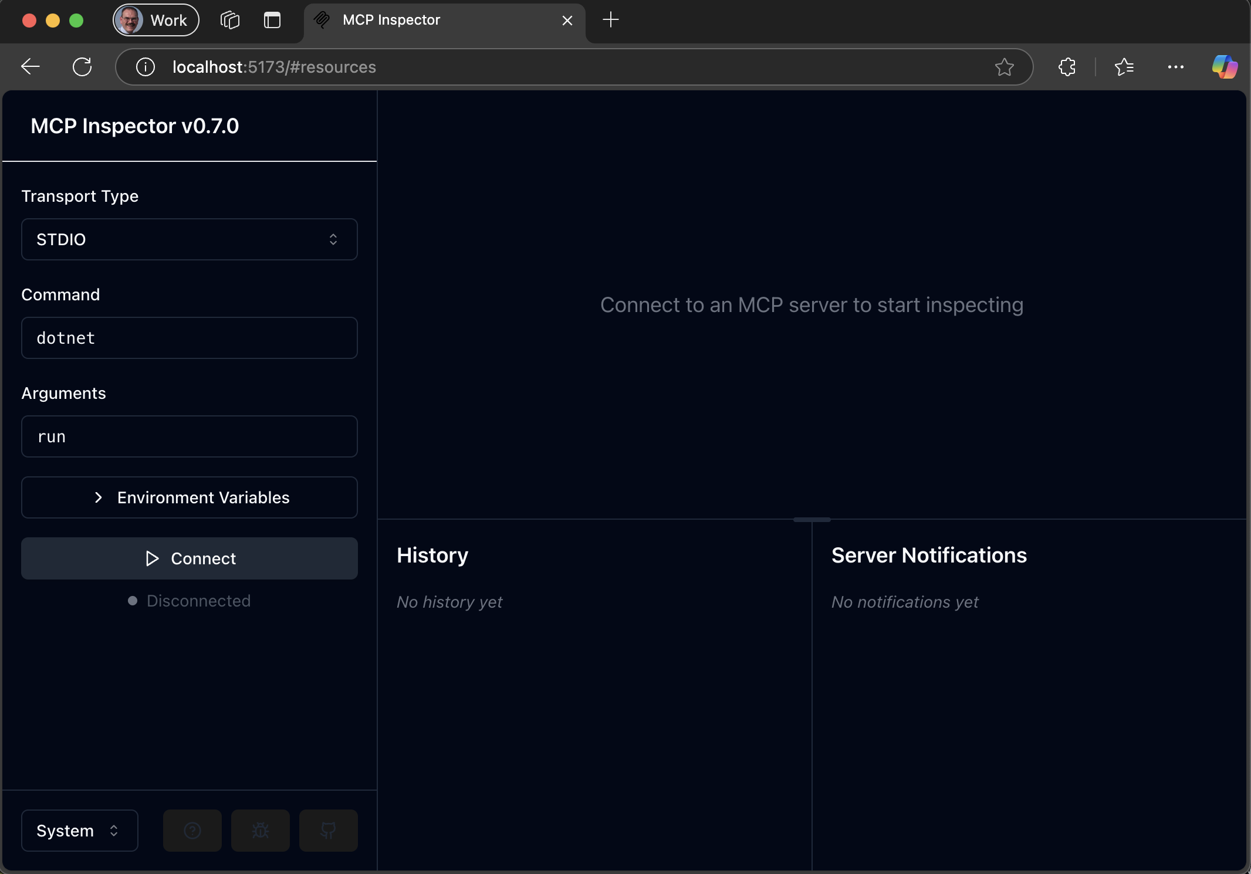
Task: Open the Work profile menu
Action: click(156, 20)
